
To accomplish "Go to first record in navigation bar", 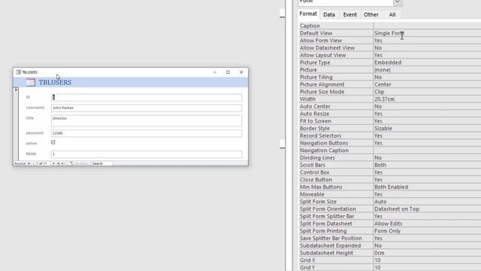I will click(x=29, y=163).
